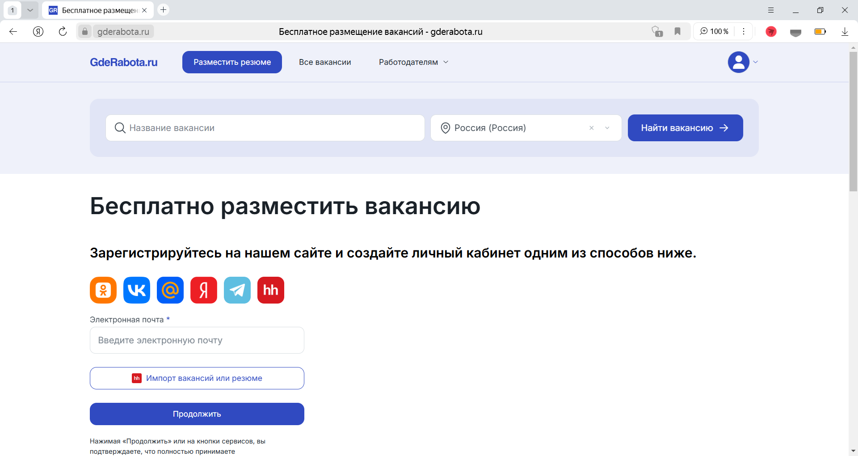Click the scrollbar down arrow

click(x=853, y=451)
